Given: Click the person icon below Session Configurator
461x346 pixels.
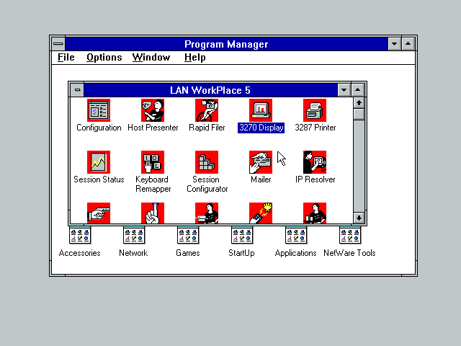Looking at the screenshot, I should tap(207, 213).
